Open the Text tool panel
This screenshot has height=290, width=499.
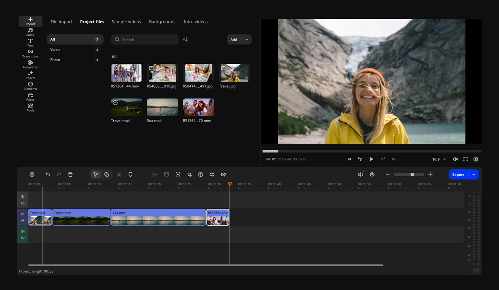click(x=30, y=43)
